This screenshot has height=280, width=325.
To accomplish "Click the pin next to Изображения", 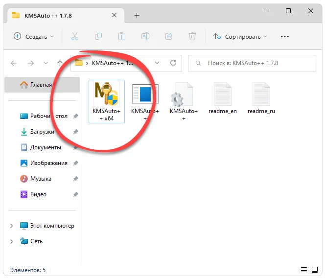I will (x=76, y=163).
